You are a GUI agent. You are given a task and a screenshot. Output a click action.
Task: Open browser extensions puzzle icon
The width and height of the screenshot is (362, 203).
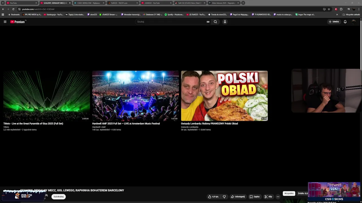click(341, 9)
